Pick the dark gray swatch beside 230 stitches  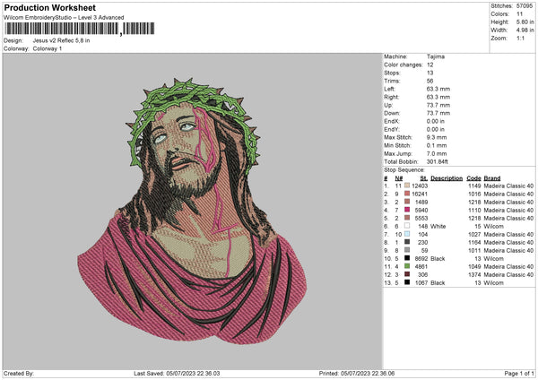click(x=407, y=242)
